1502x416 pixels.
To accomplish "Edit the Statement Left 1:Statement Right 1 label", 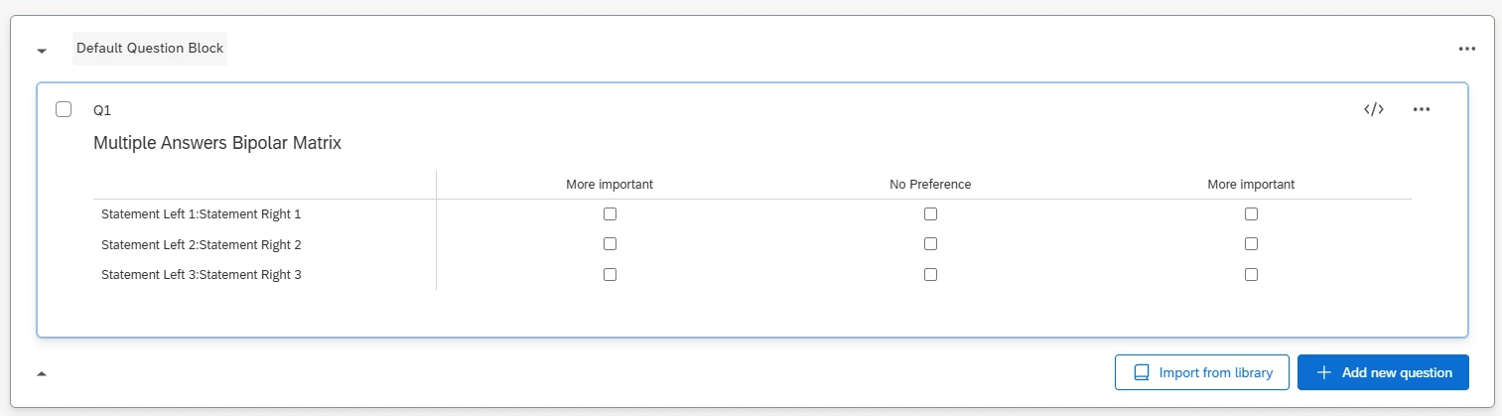I will pos(201,213).
